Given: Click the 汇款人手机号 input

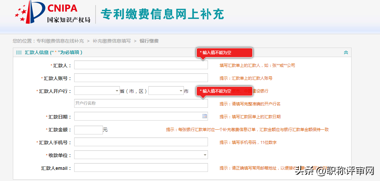Looking at the screenshot, I should 141,142.
